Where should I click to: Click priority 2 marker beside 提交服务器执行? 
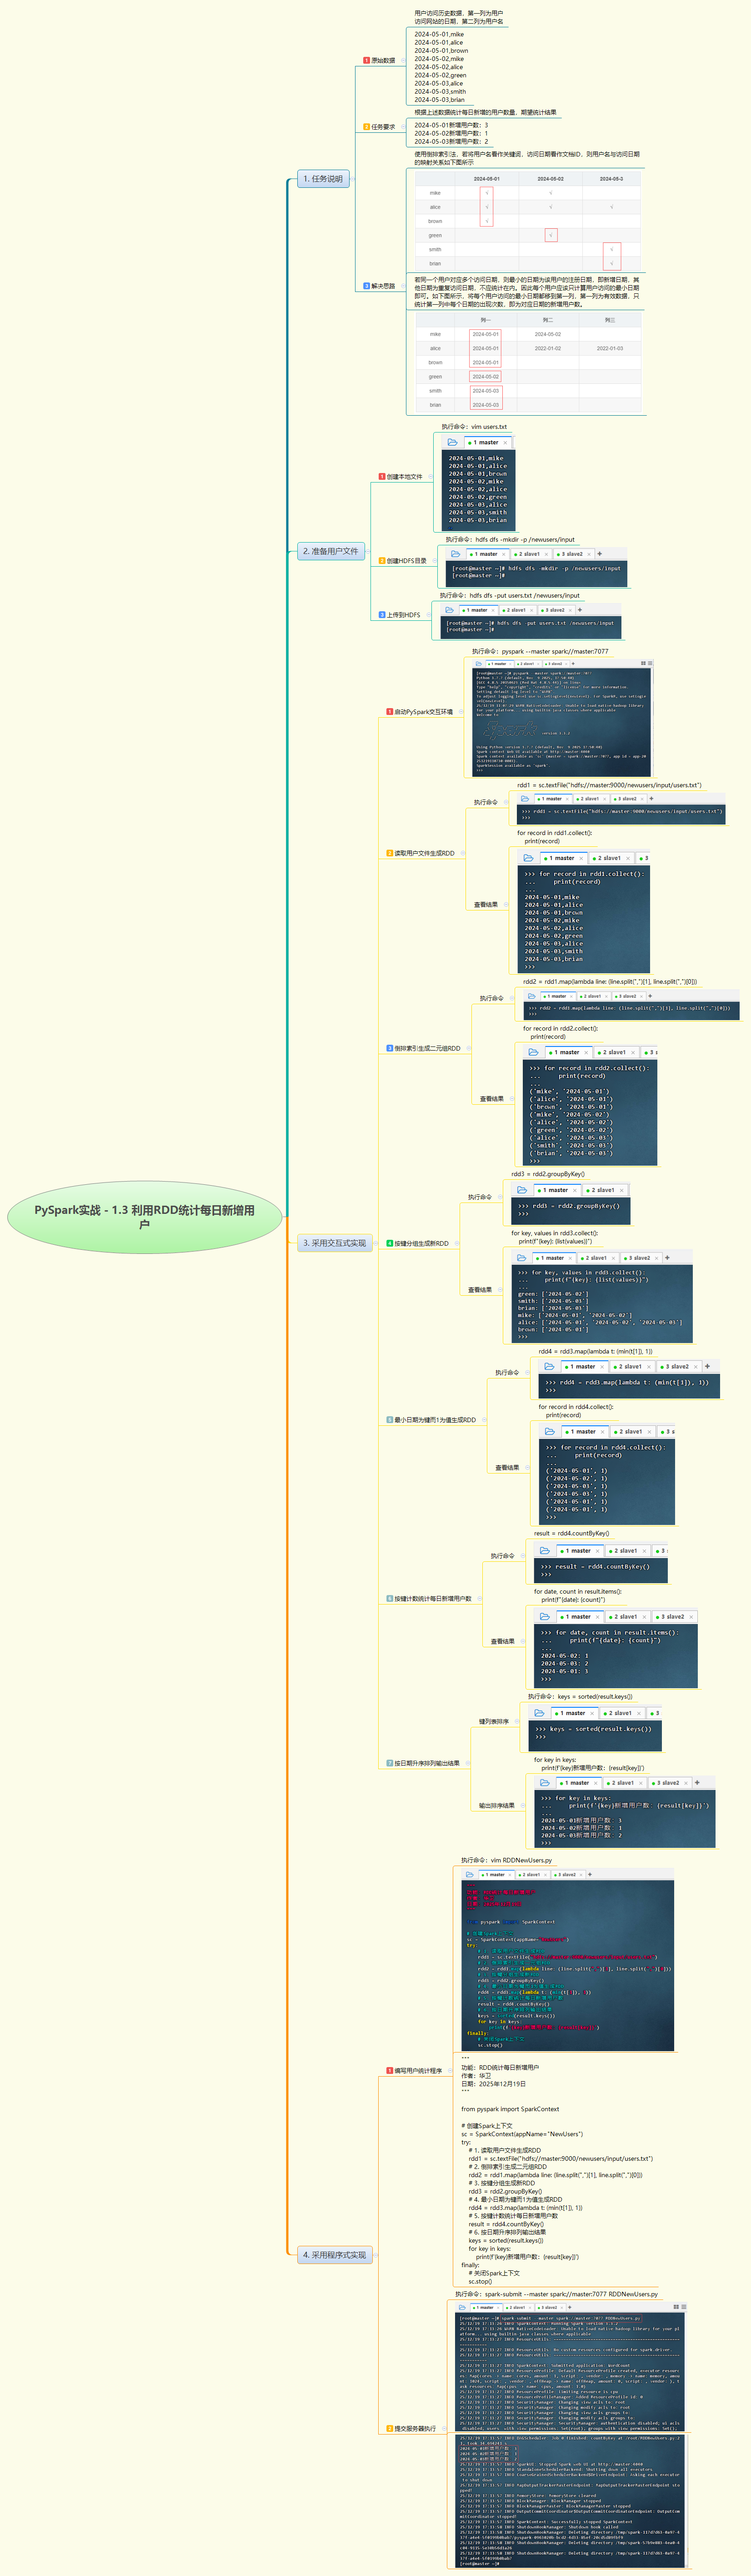click(x=390, y=2428)
